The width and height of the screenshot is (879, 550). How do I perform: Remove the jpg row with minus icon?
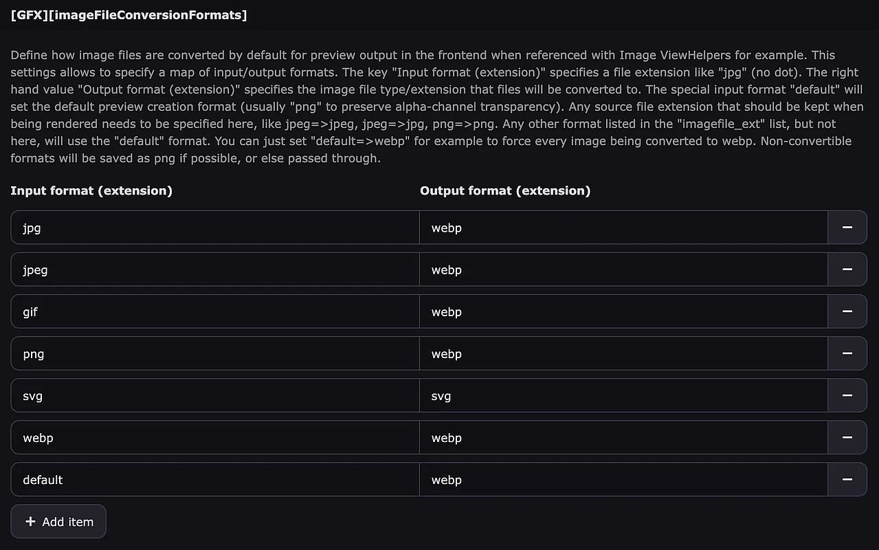coord(847,228)
